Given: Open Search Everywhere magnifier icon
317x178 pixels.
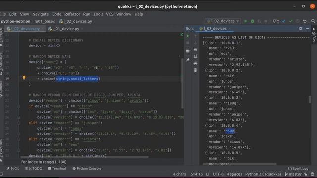Looking at the screenshot, I should (x=313, y=21).
